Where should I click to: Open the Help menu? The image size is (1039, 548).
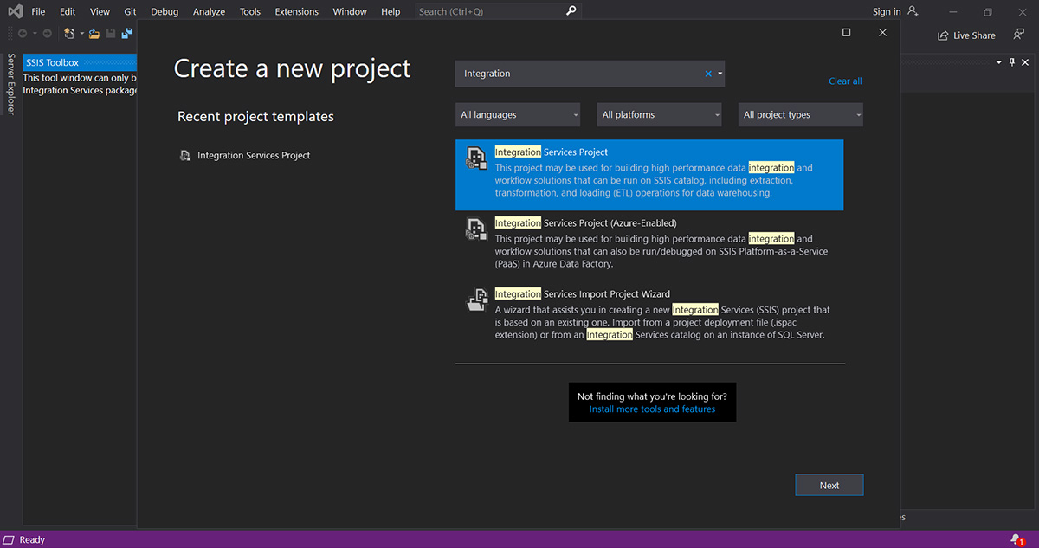[x=390, y=11]
